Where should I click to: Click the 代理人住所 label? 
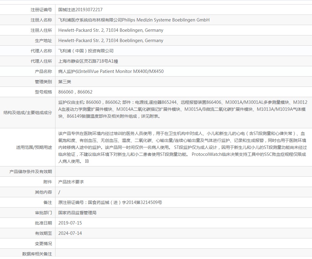click(41, 61)
